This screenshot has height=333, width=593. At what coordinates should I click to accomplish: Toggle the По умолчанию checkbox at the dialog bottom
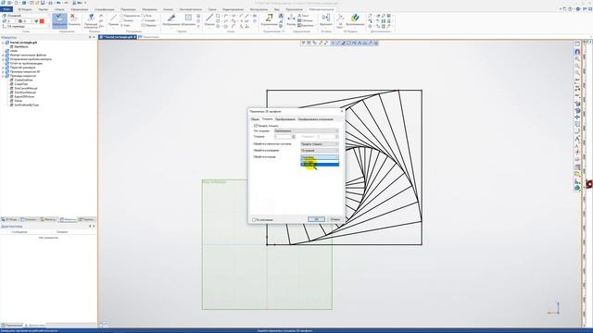[x=254, y=219]
